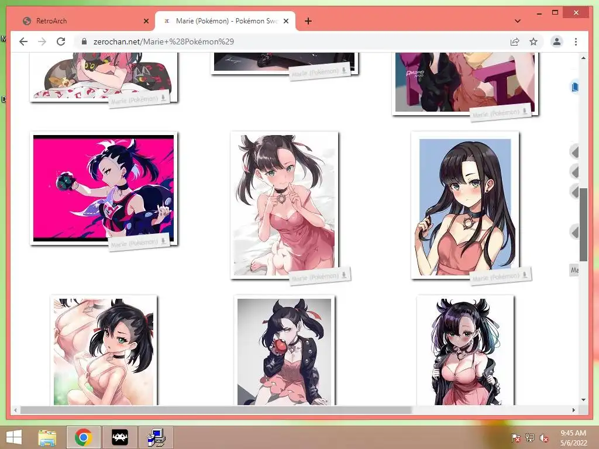Click the blue sidebar bookmark icon
599x449 pixels.
[574, 87]
